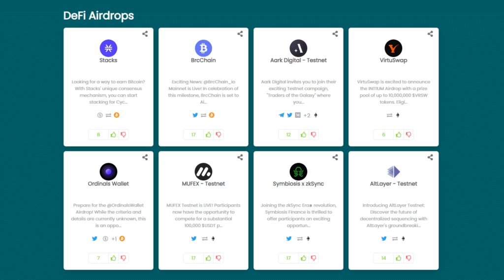Share the AltLayer Testnet card

(430, 157)
